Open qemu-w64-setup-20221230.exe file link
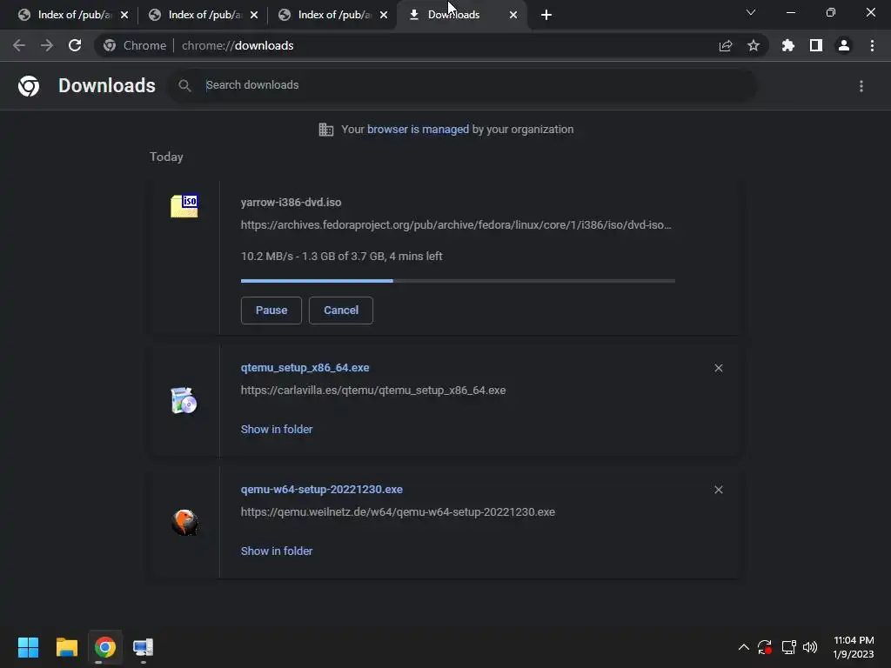The width and height of the screenshot is (891, 668). click(322, 489)
